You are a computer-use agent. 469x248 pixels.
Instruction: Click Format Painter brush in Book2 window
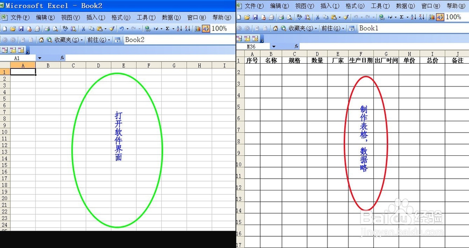tap(112, 29)
